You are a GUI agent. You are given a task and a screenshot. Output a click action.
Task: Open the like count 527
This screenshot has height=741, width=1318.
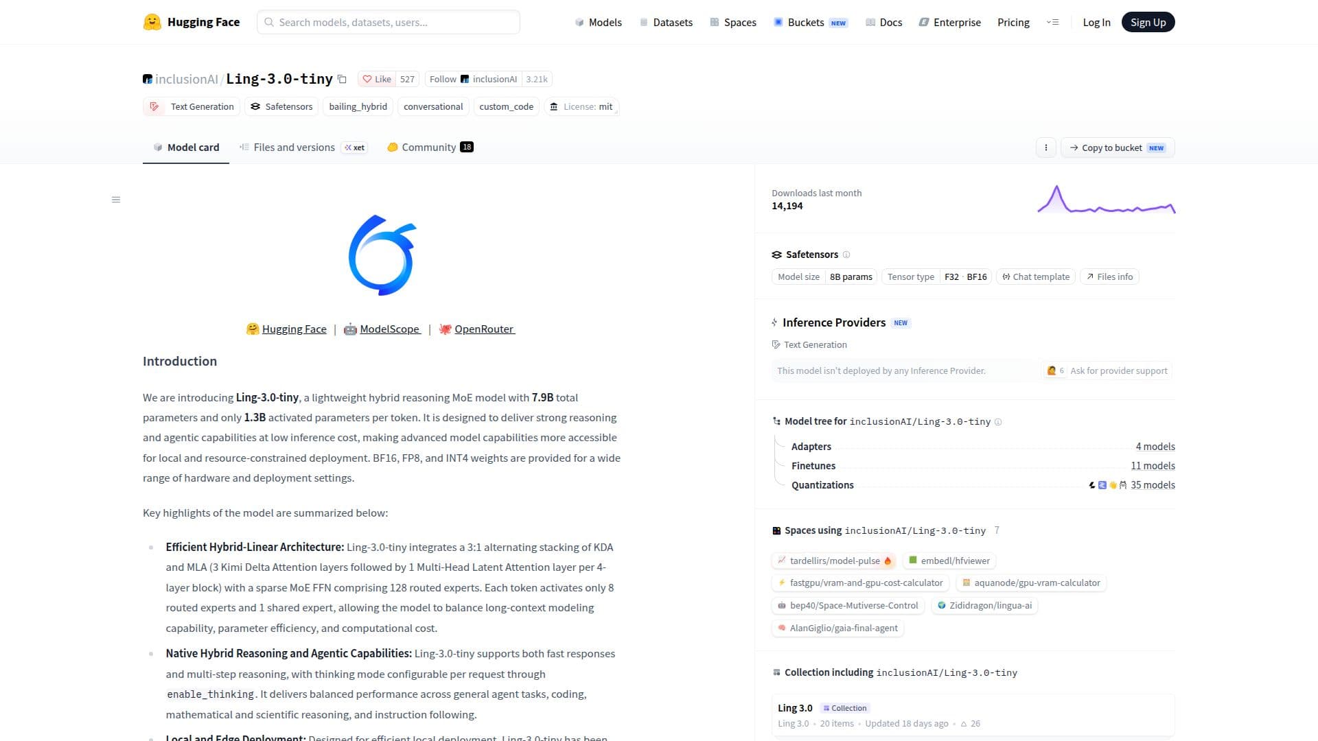coord(407,79)
